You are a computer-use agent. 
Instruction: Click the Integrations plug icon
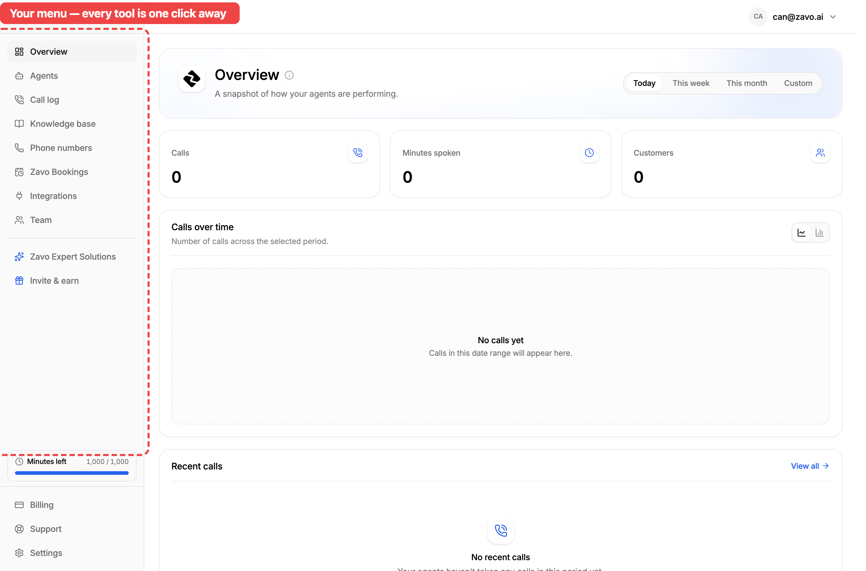19,196
